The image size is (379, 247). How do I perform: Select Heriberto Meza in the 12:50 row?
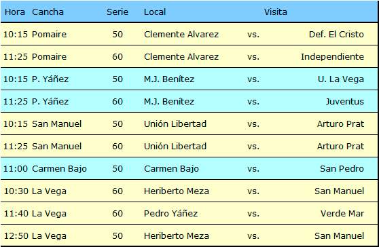(x=177, y=236)
